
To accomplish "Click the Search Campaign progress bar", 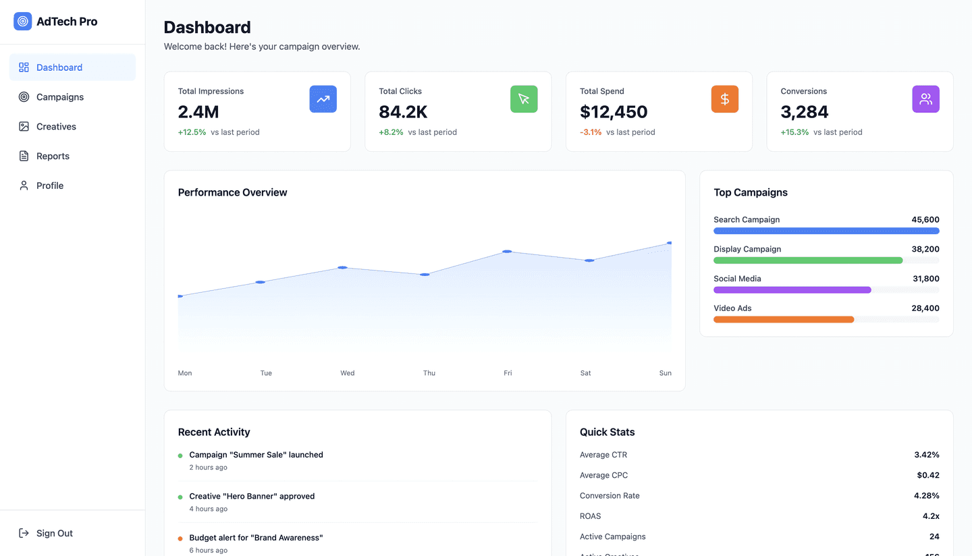I will pos(826,230).
